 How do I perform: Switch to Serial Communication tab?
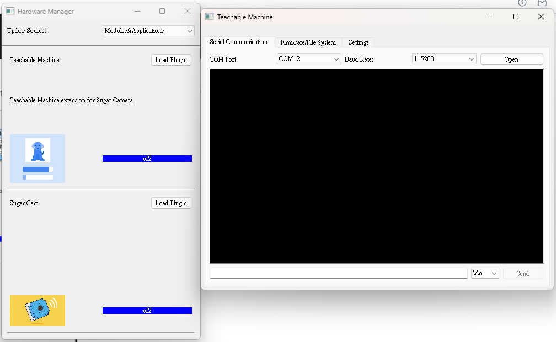239,42
